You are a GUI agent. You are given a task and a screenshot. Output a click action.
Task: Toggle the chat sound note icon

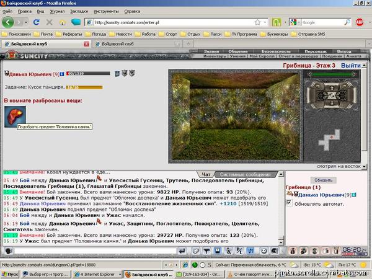[x=250, y=250]
